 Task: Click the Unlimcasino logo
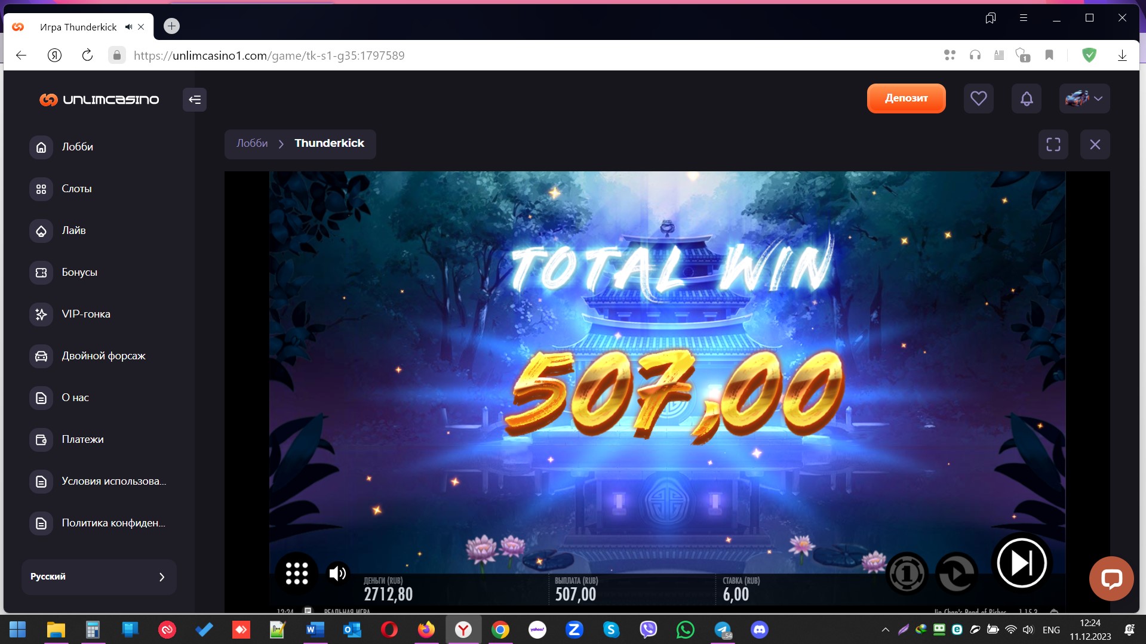click(99, 100)
